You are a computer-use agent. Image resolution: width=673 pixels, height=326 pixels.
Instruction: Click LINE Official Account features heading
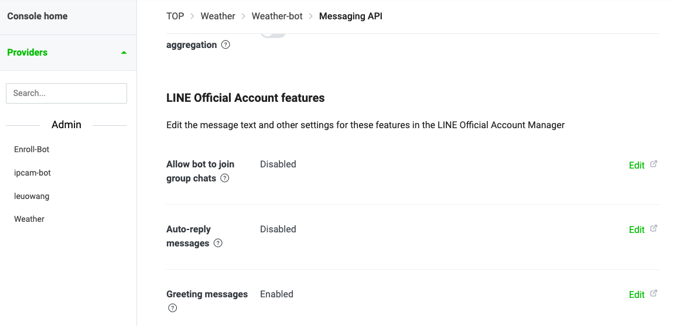coord(245,98)
